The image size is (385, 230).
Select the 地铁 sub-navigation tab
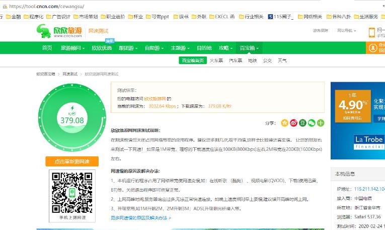pos(253,61)
